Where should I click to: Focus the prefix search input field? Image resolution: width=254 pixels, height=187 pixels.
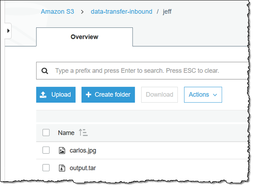146,71
